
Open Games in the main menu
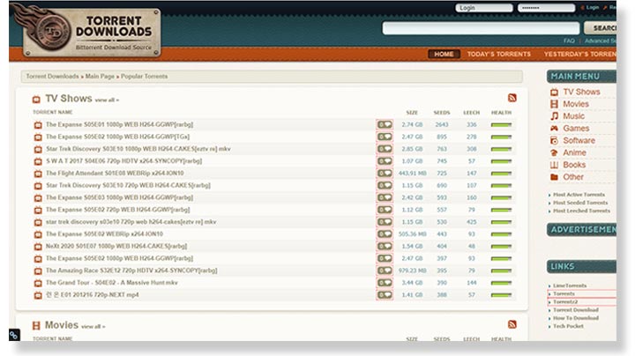pyautogui.click(x=576, y=129)
